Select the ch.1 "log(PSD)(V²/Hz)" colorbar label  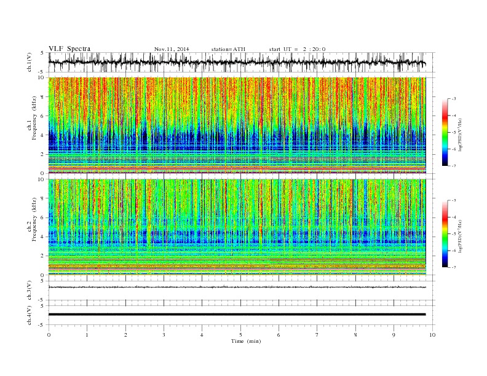pyautogui.click(x=460, y=135)
